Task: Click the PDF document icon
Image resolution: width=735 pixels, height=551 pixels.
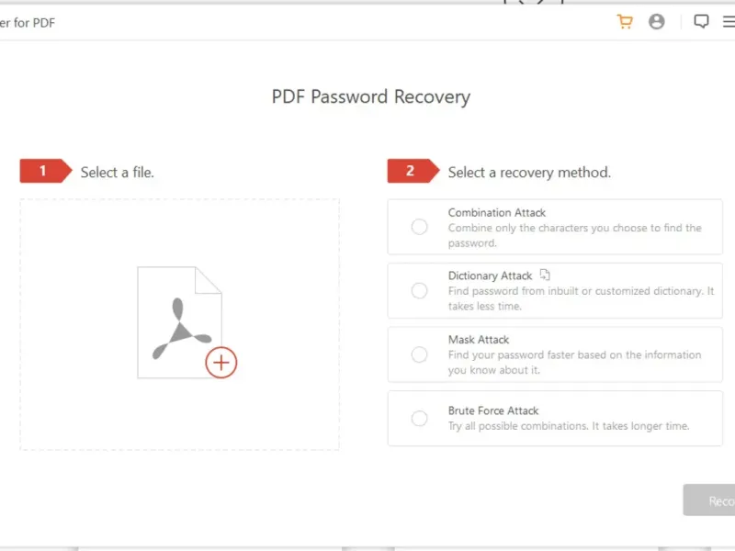Action: point(178,321)
